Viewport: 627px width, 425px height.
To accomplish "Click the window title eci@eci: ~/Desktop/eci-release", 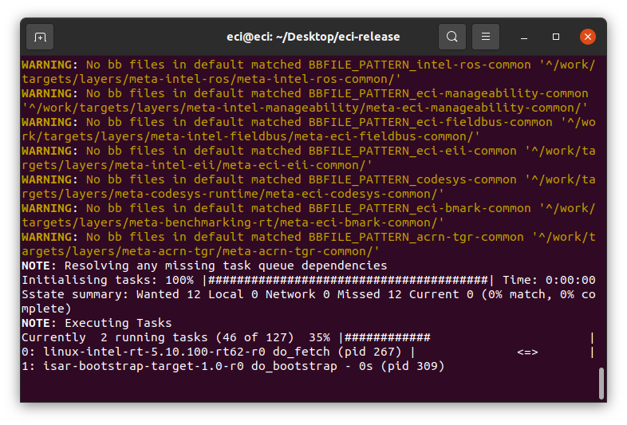I will tap(313, 37).
